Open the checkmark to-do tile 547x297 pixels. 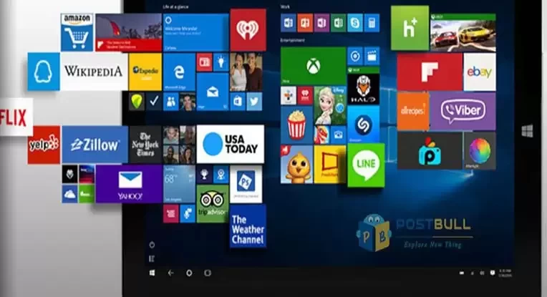[154, 102]
